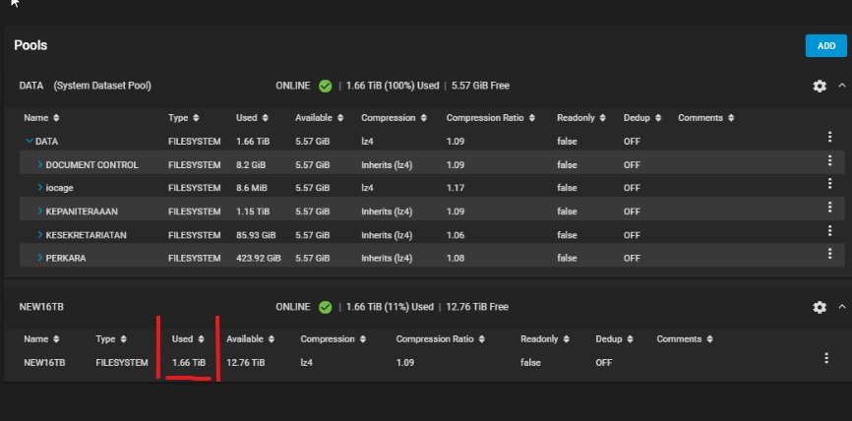Screen dimensions: 852x421
Task: Expand the KEPANITERAAAN dataset
Action: [x=40, y=211]
